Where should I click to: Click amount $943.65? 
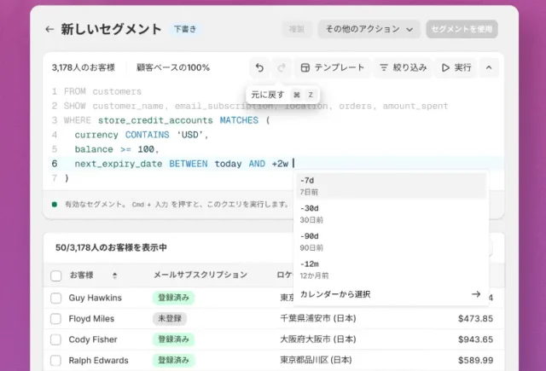point(475,339)
